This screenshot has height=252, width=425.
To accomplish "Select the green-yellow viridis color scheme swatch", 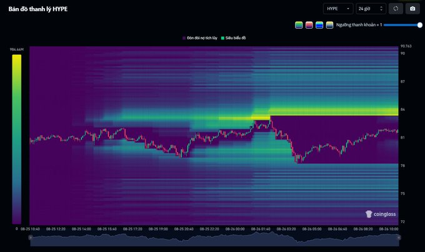I will [299, 25].
